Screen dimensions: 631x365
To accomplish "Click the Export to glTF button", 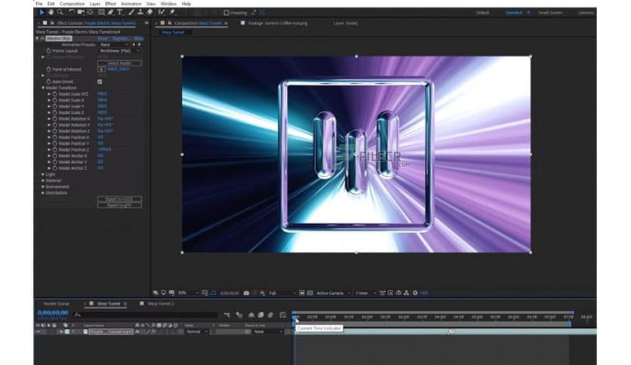I will tap(119, 205).
